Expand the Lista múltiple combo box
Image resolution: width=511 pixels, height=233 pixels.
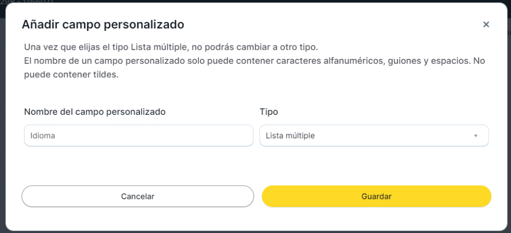pos(374,136)
